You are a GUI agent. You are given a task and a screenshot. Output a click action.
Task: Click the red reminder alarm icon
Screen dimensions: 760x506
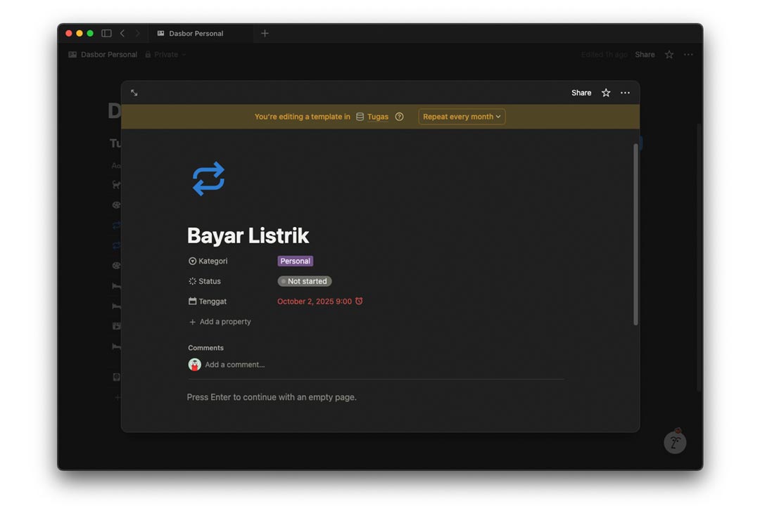[x=359, y=301]
